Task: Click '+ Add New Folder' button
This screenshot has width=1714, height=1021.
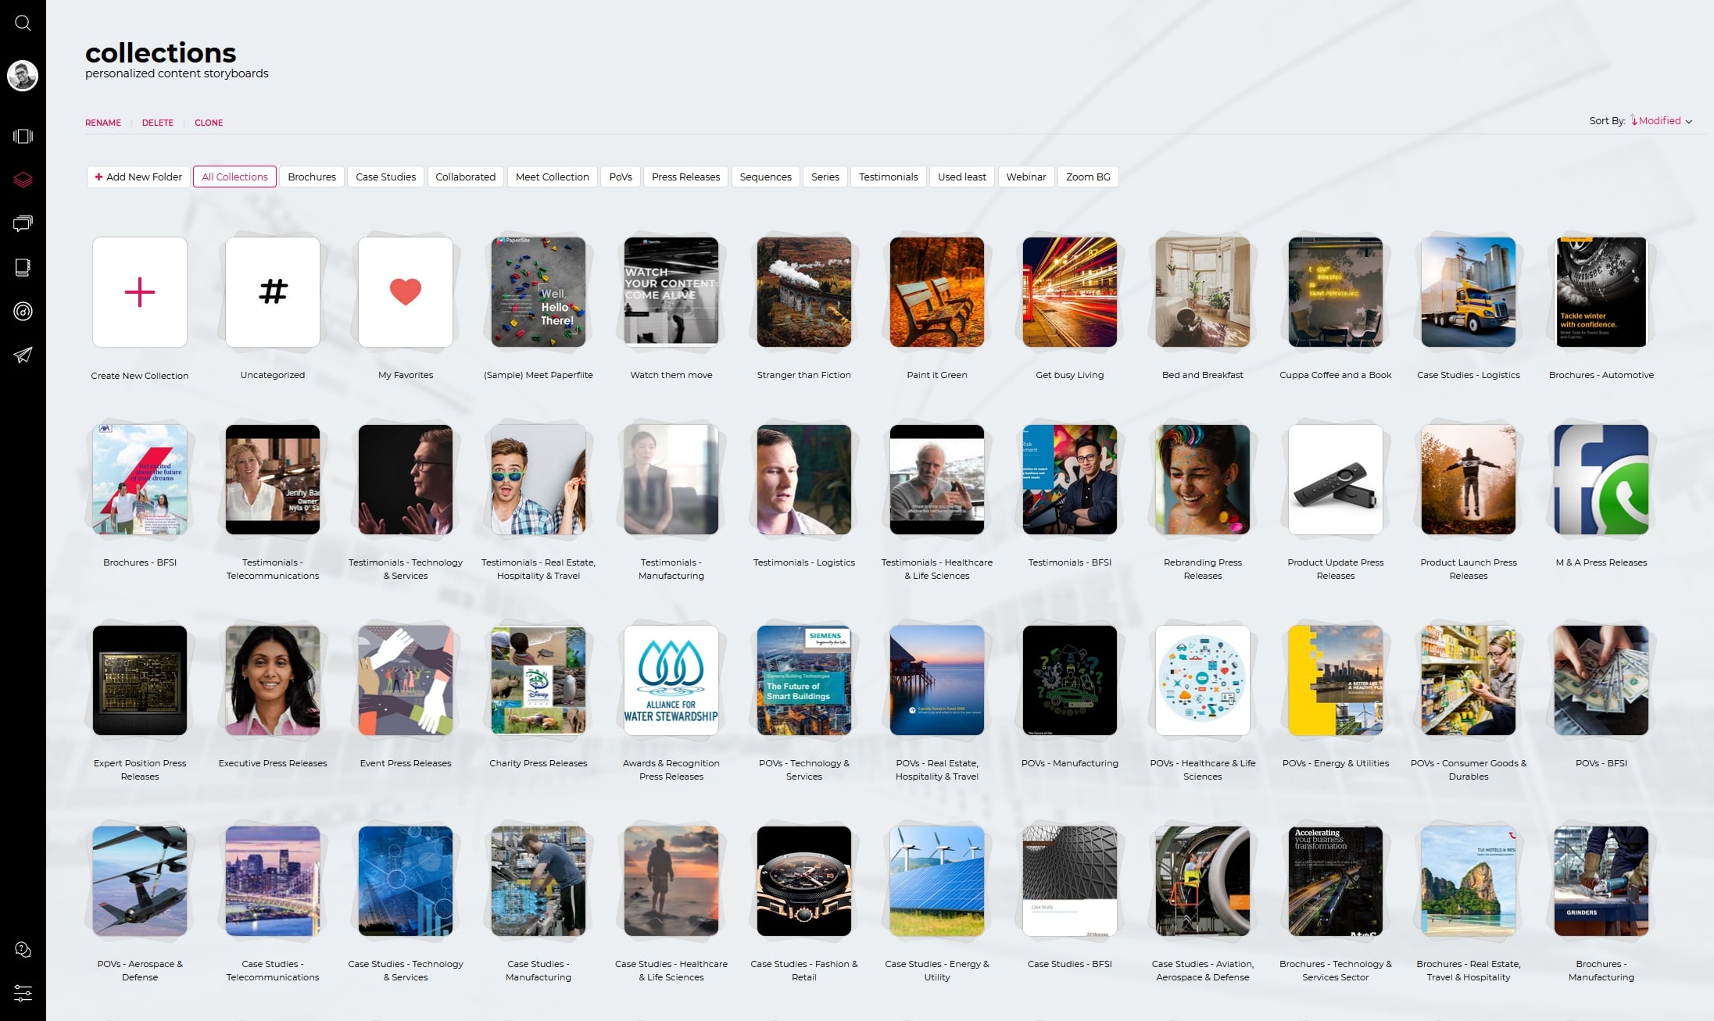Action: [x=138, y=177]
